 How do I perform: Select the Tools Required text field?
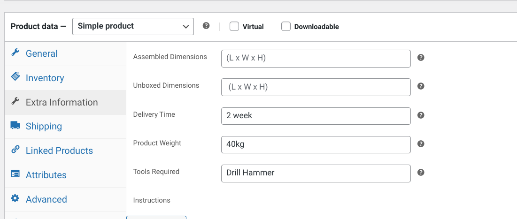(x=316, y=173)
